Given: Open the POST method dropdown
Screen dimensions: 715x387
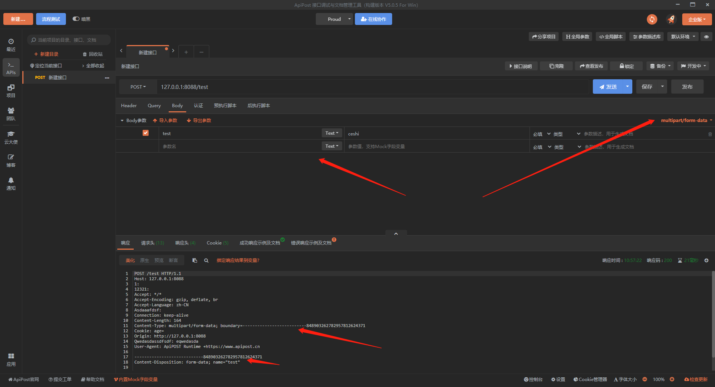Looking at the screenshot, I should (138, 87).
